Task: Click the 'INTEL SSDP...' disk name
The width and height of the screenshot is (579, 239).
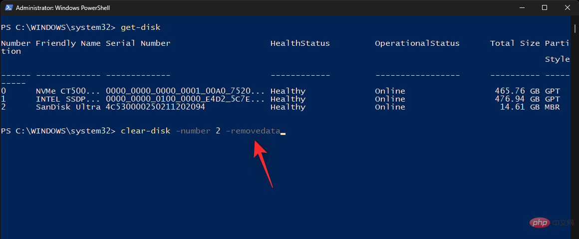Action: tap(68, 99)
